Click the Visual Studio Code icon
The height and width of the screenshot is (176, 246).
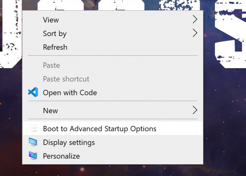33,92
